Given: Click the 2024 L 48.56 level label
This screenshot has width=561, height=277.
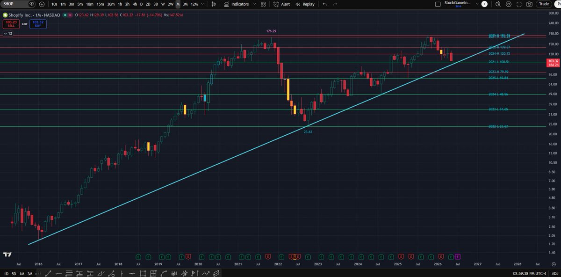Looking at the screenshot, I should pos(498,94).
